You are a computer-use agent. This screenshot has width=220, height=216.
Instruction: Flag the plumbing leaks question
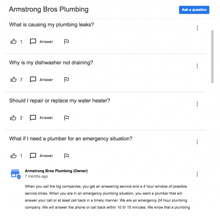[x=66, y=42]
